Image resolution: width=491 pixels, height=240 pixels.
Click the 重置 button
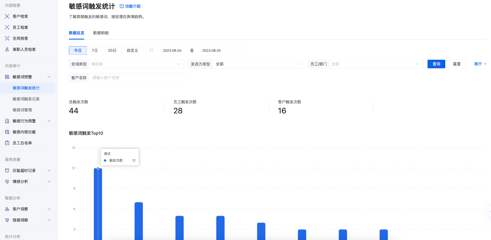457,64
